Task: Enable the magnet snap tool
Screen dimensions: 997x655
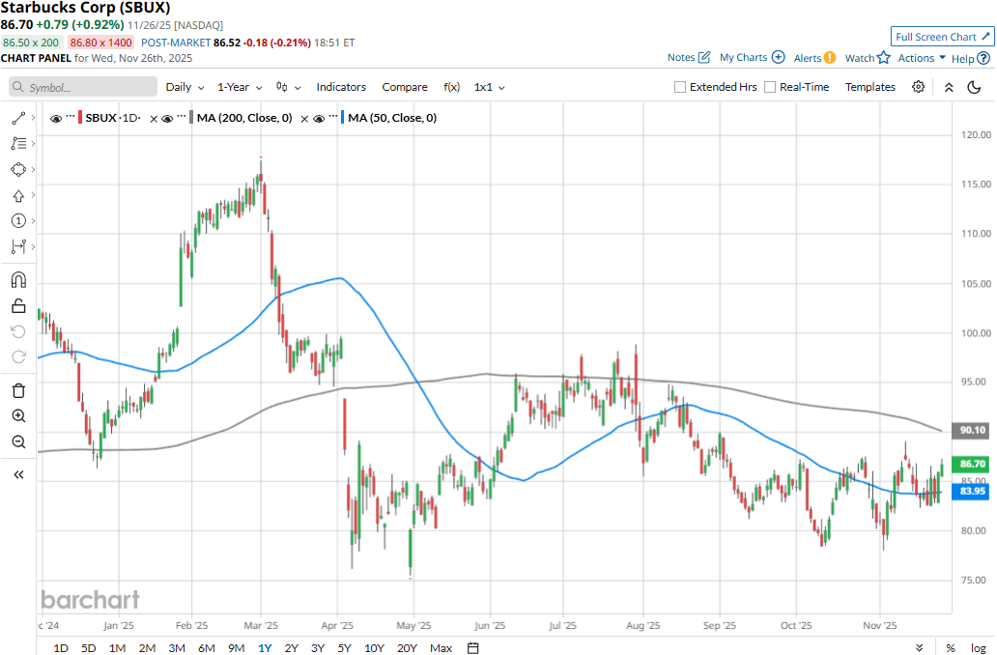Action: (18, 280)
